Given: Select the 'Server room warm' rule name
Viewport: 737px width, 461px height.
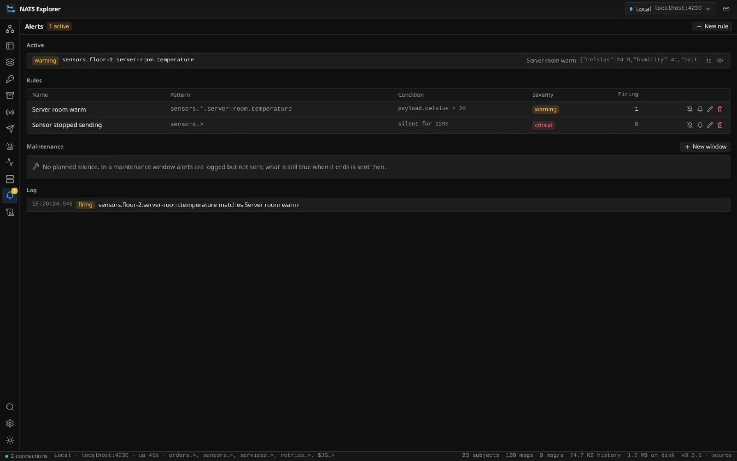Looking at the screenshot, I should tap(59, 110).
